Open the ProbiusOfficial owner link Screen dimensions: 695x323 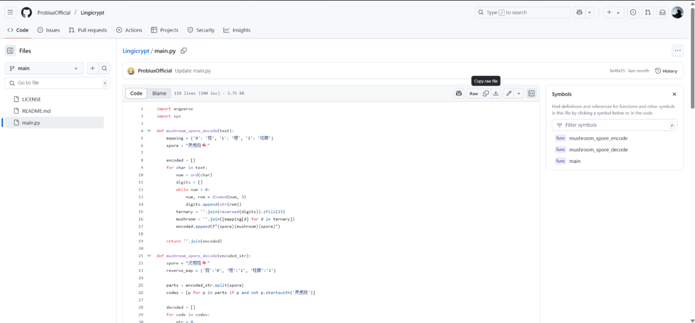point(54,13)
